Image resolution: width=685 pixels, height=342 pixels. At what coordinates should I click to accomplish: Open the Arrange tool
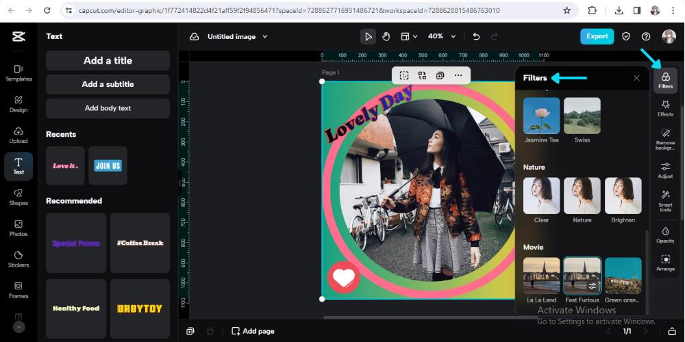[x=665, y=263]
